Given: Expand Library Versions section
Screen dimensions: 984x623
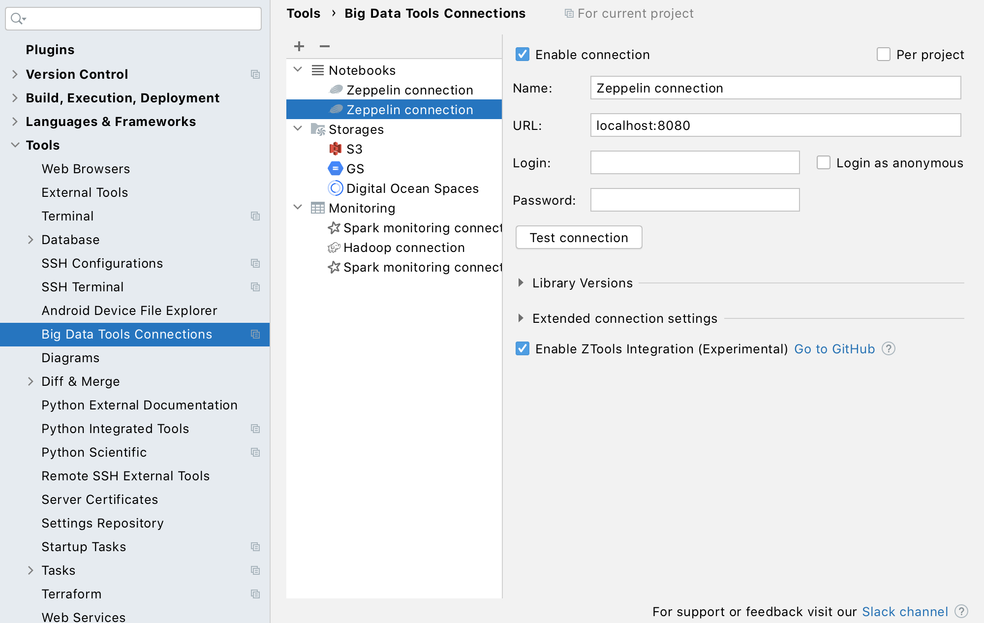Looking at the screenshot, I should click(x=521, y=283).
